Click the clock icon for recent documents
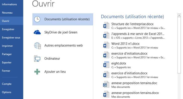The width and height of the screenshot is (183, 99). pyautogui.click(x=37, y=19)
